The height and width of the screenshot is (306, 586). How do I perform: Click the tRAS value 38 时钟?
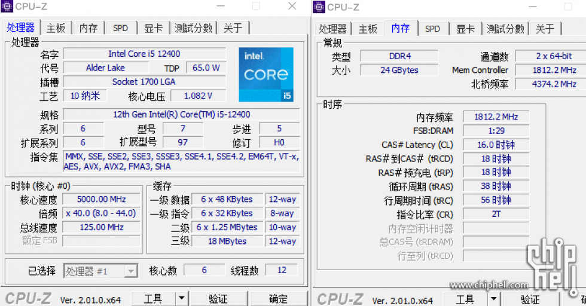(x=496, y=186)
